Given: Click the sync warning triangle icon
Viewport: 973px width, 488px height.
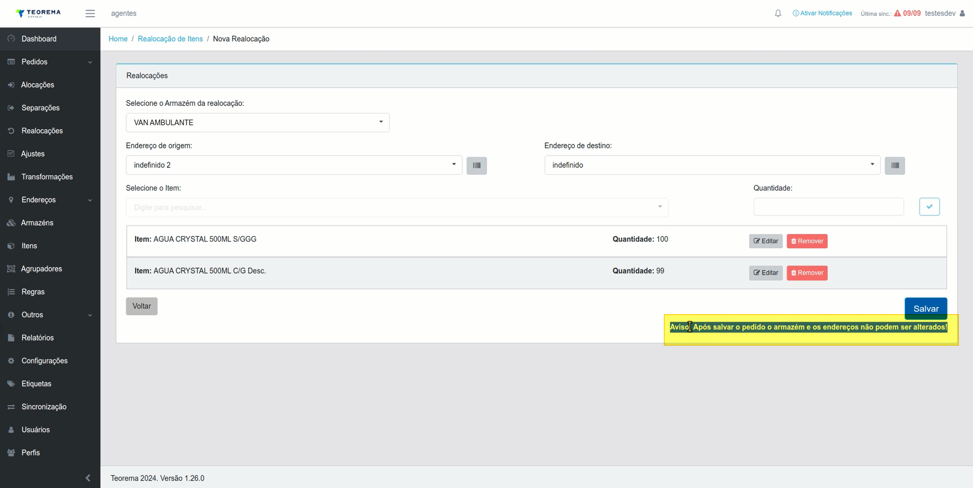Looking at the screenshot, I should point(897,13).
